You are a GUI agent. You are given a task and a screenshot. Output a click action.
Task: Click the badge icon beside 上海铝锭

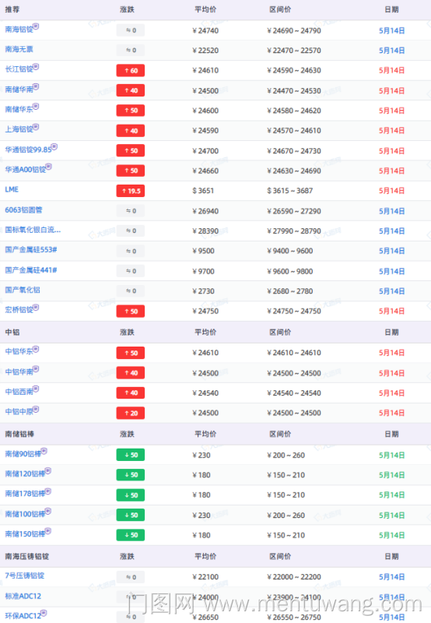pos(36,127)
